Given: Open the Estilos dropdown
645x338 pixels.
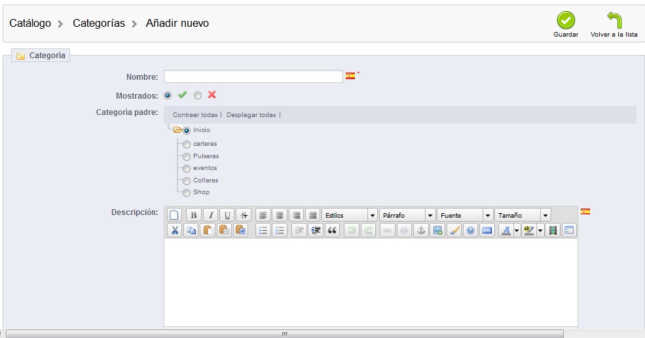Looking at the screenshot, I should [349, 215].
